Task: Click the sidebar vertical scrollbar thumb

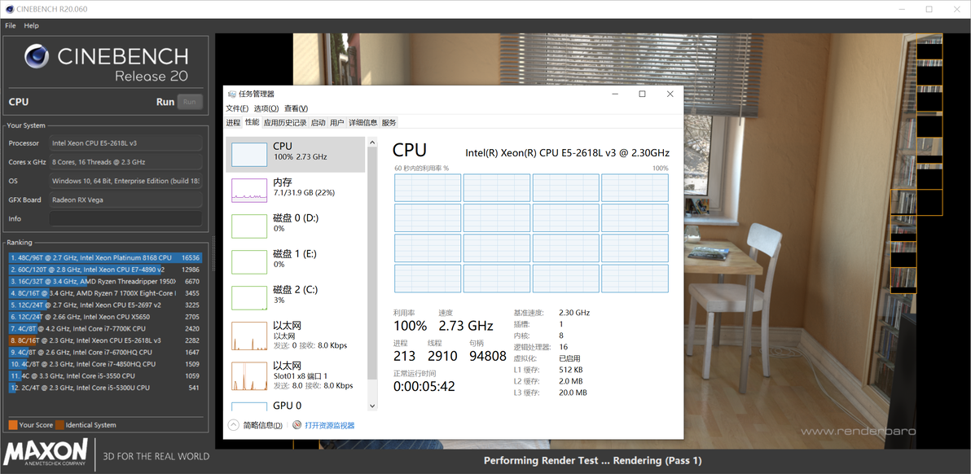Action: [372, 264]
